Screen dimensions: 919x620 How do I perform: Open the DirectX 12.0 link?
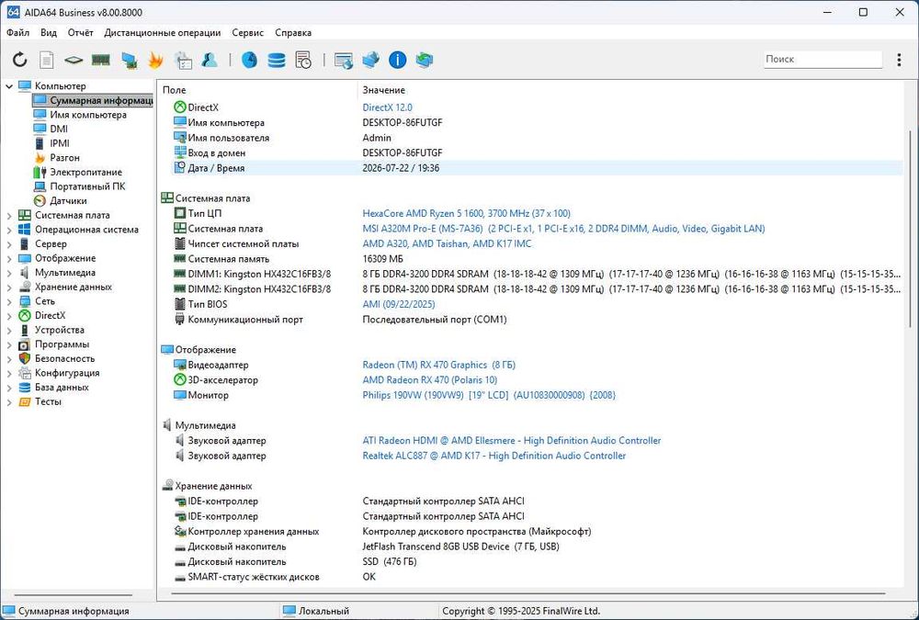coord(388,107)
